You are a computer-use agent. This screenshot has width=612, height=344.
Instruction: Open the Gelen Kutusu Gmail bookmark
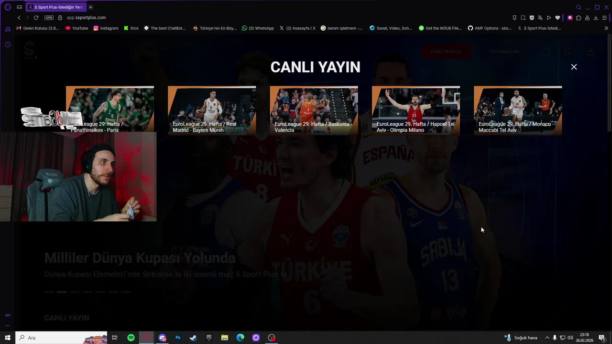click(x=37, y=28)
